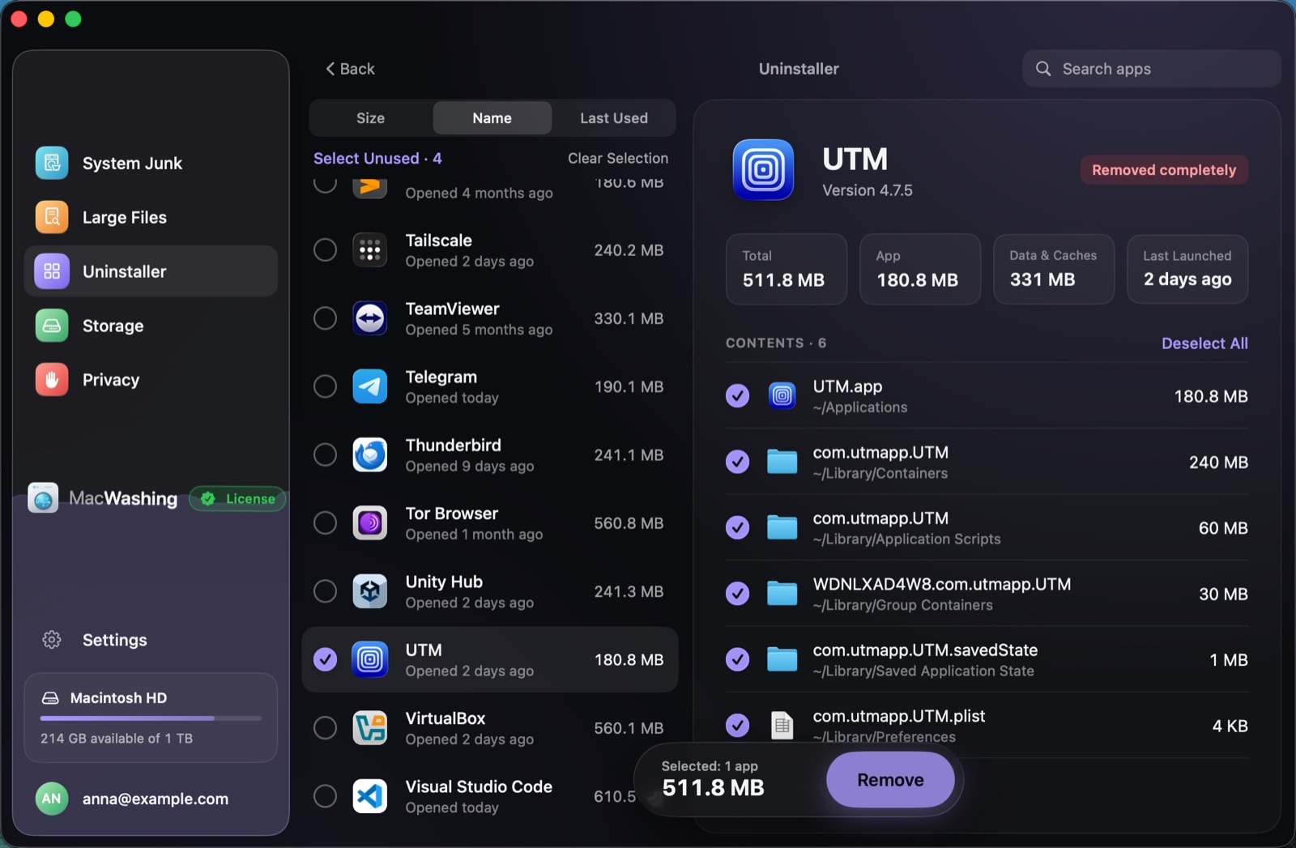Image resolution: width=1296 pixels, height=848 pixels.
Task: Click the Telegram app icon
Action: pos(370,386)
